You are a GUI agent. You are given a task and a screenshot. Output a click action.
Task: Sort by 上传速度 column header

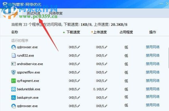tap(100, 32)
